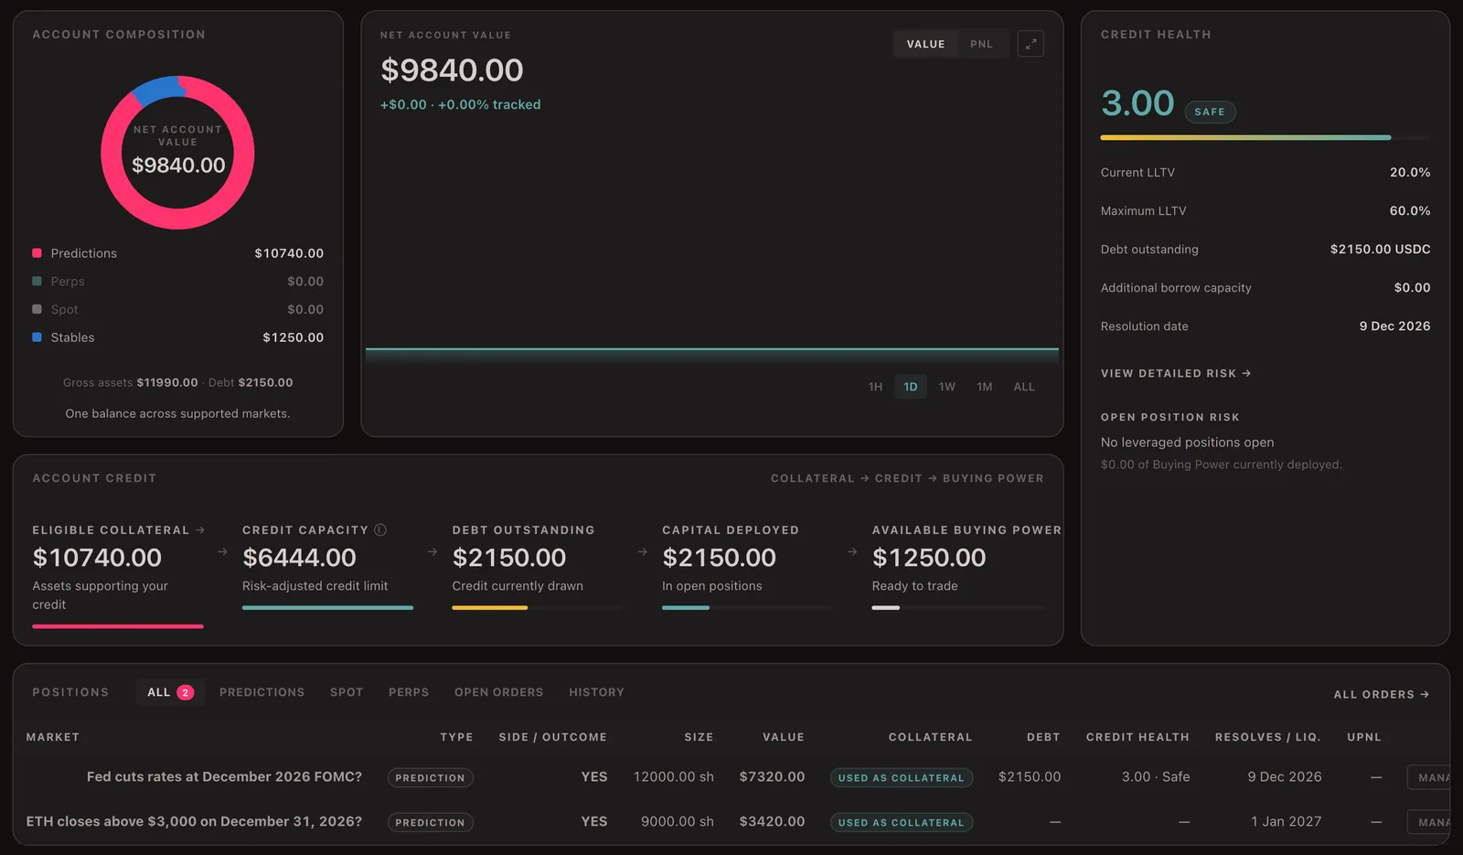Screen dimensions: 1463x855
Task: Click Manage button for ETH closes row
Action: click(1428, 822)
